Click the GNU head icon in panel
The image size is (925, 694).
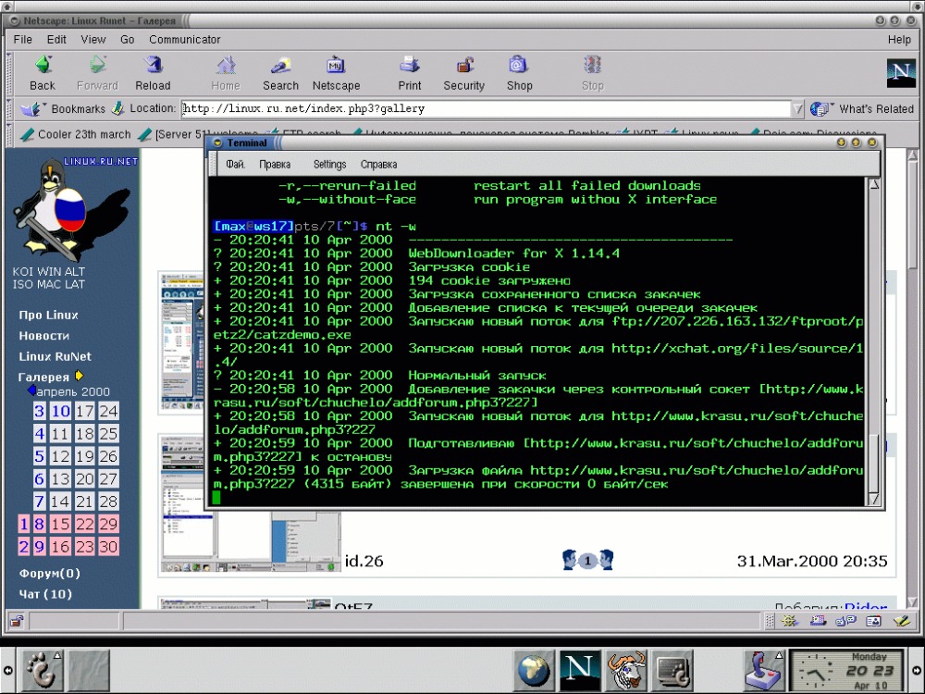click(626, 670)
